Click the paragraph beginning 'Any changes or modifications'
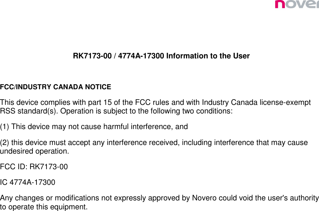Image resolution: width=319 pixels, height=211 pixels. 159,202
